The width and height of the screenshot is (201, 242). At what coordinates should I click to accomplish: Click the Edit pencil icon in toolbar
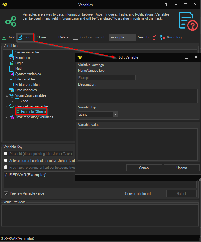pos(20,37)
